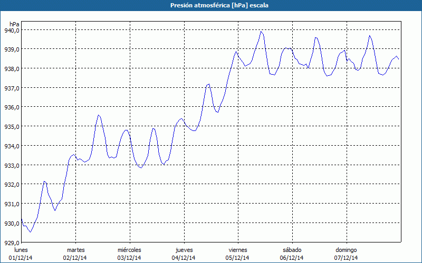Select the 07/12/14 date label
Viewport: 422px width, 263px height.
(x=346, y=258)
